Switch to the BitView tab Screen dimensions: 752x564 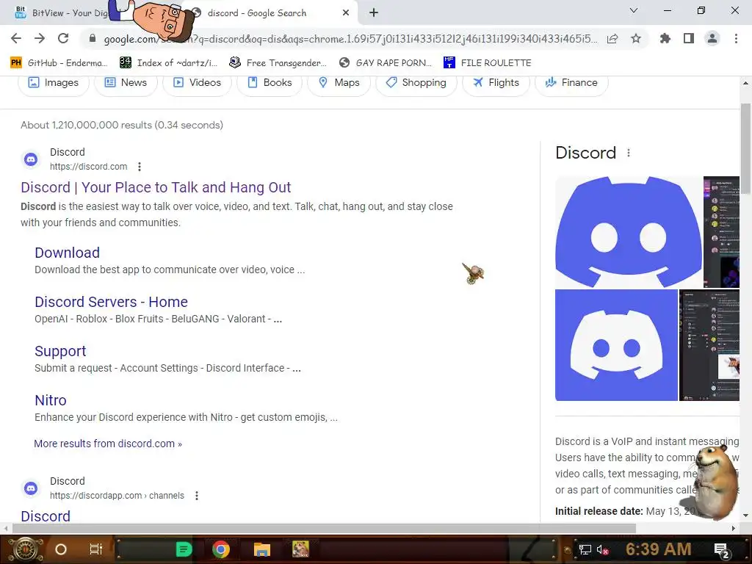(x=62, y=13)
